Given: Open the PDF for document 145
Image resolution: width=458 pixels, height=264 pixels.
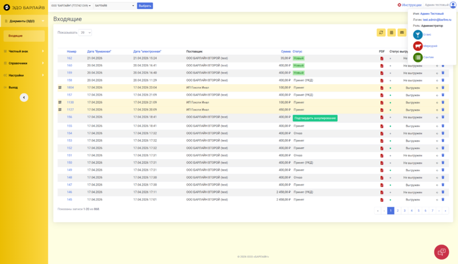Looking at the screenshot, I should pos(381,200).
